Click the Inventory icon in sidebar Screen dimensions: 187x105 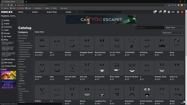point(2,27)
